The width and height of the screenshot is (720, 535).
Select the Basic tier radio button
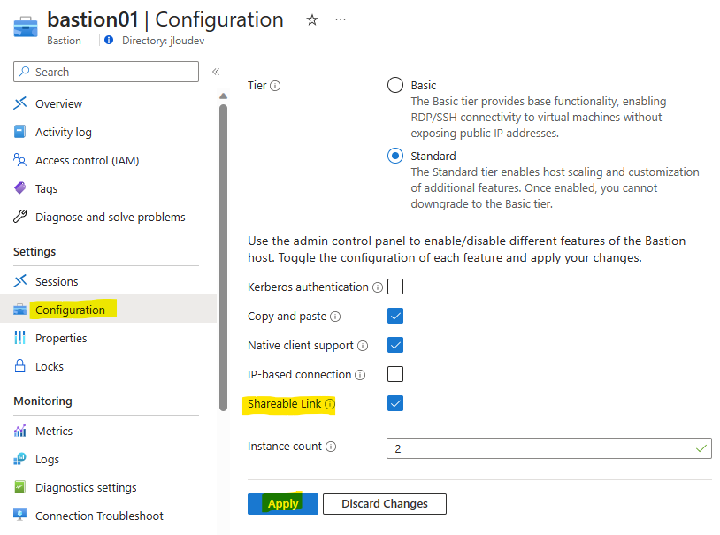[x=394, y=85]
